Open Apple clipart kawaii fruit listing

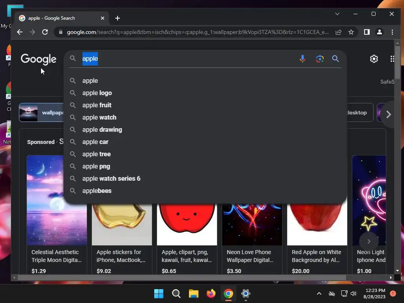(x=187, y=238)
